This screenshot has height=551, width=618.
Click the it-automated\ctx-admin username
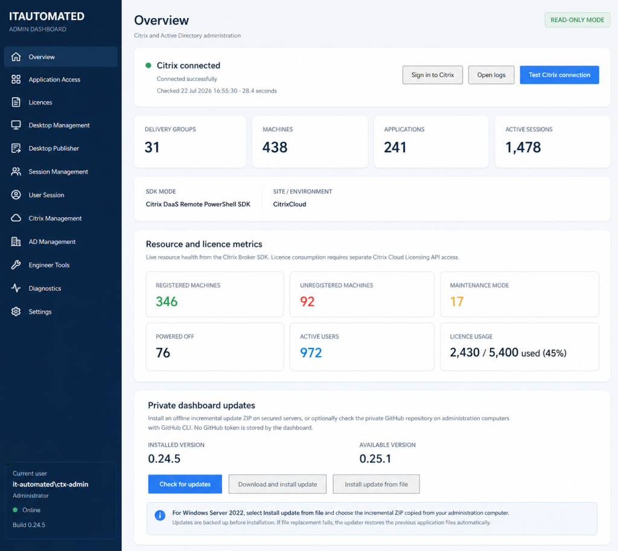click(51, 485)
